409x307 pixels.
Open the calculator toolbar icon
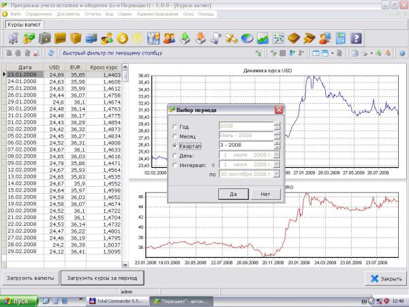[x=341, y=38]
